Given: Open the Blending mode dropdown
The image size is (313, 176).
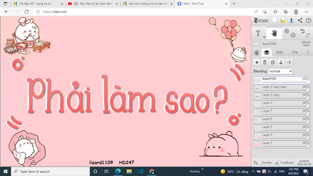Looking at the screenshot, I should pyautogui.click(x=280, y=71).
